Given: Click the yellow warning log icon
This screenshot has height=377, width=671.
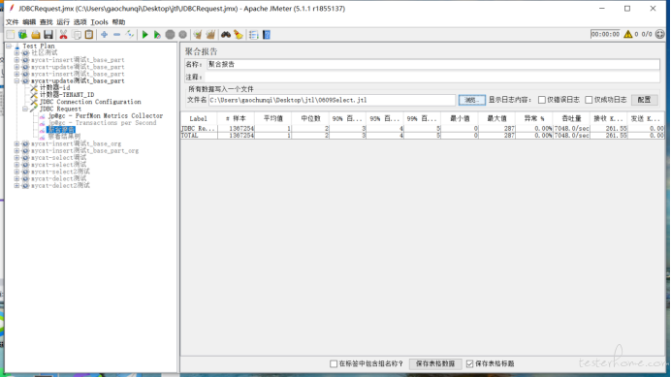Looking at the screenshot, I should 627,34.
